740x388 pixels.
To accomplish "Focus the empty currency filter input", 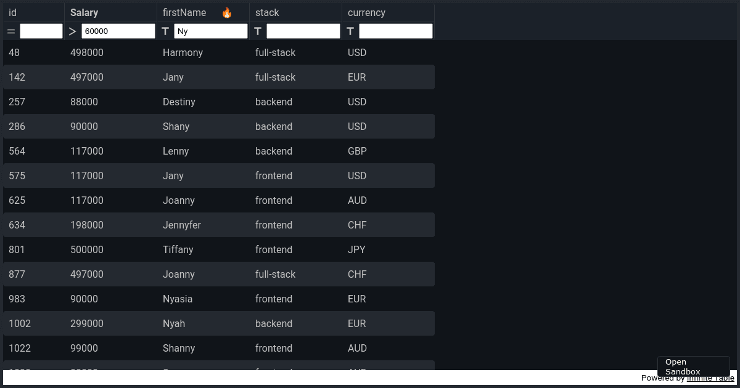I will pos(396,31).
